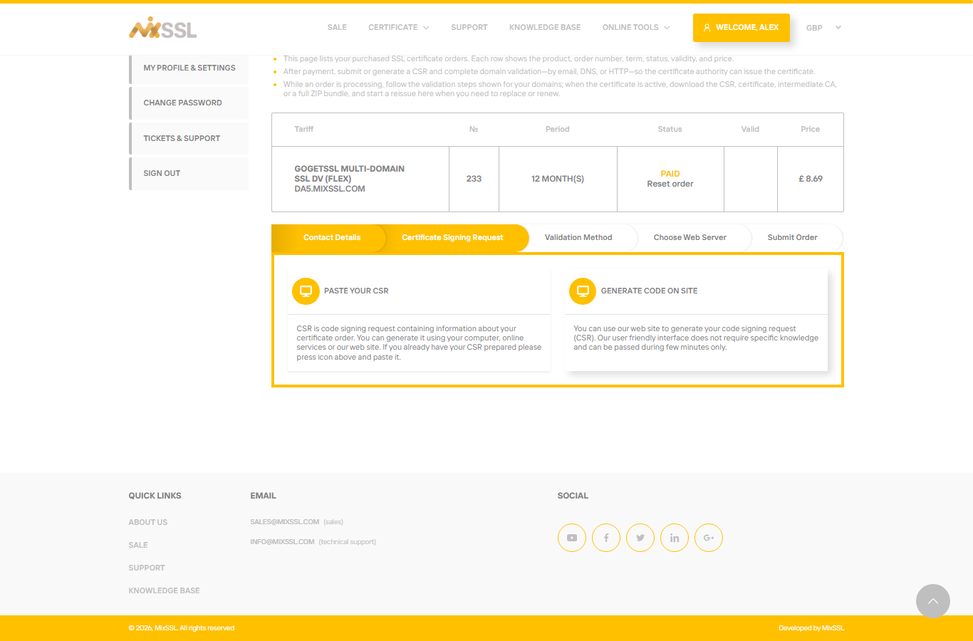This screenshot has width=973, height=641.
Task: Open Tickets & Support in sidebar
Action: (189, 138)
